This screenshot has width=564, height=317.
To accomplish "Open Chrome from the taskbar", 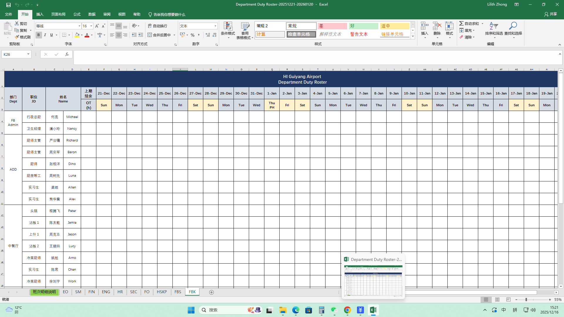I will 347,310.
